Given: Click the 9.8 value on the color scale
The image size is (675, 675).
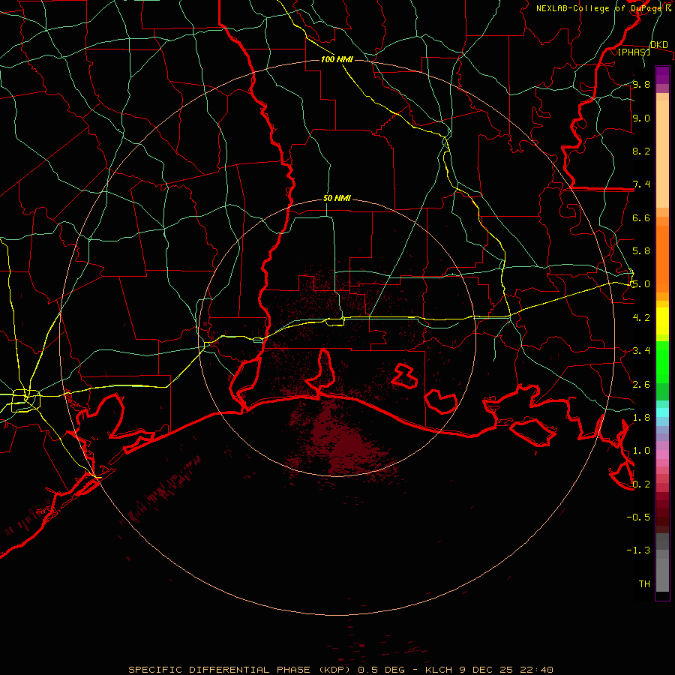Looking at the screenshot, I should pos(641,84).
